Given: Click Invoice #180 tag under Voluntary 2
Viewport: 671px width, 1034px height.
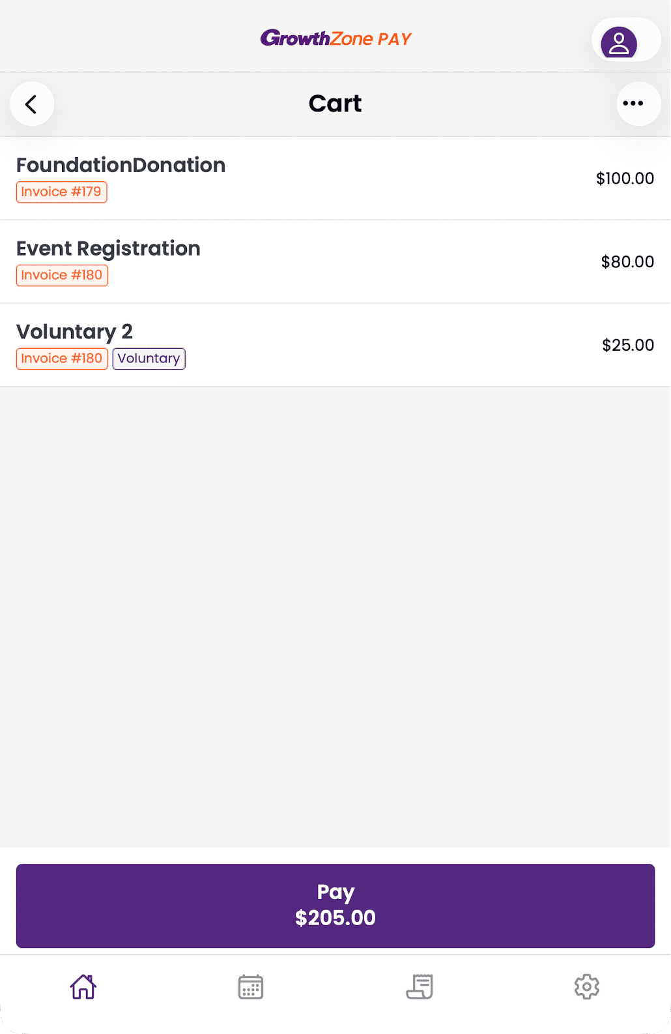Looking at the screenshot, I should pyautogui.click(x=62, y=359).
